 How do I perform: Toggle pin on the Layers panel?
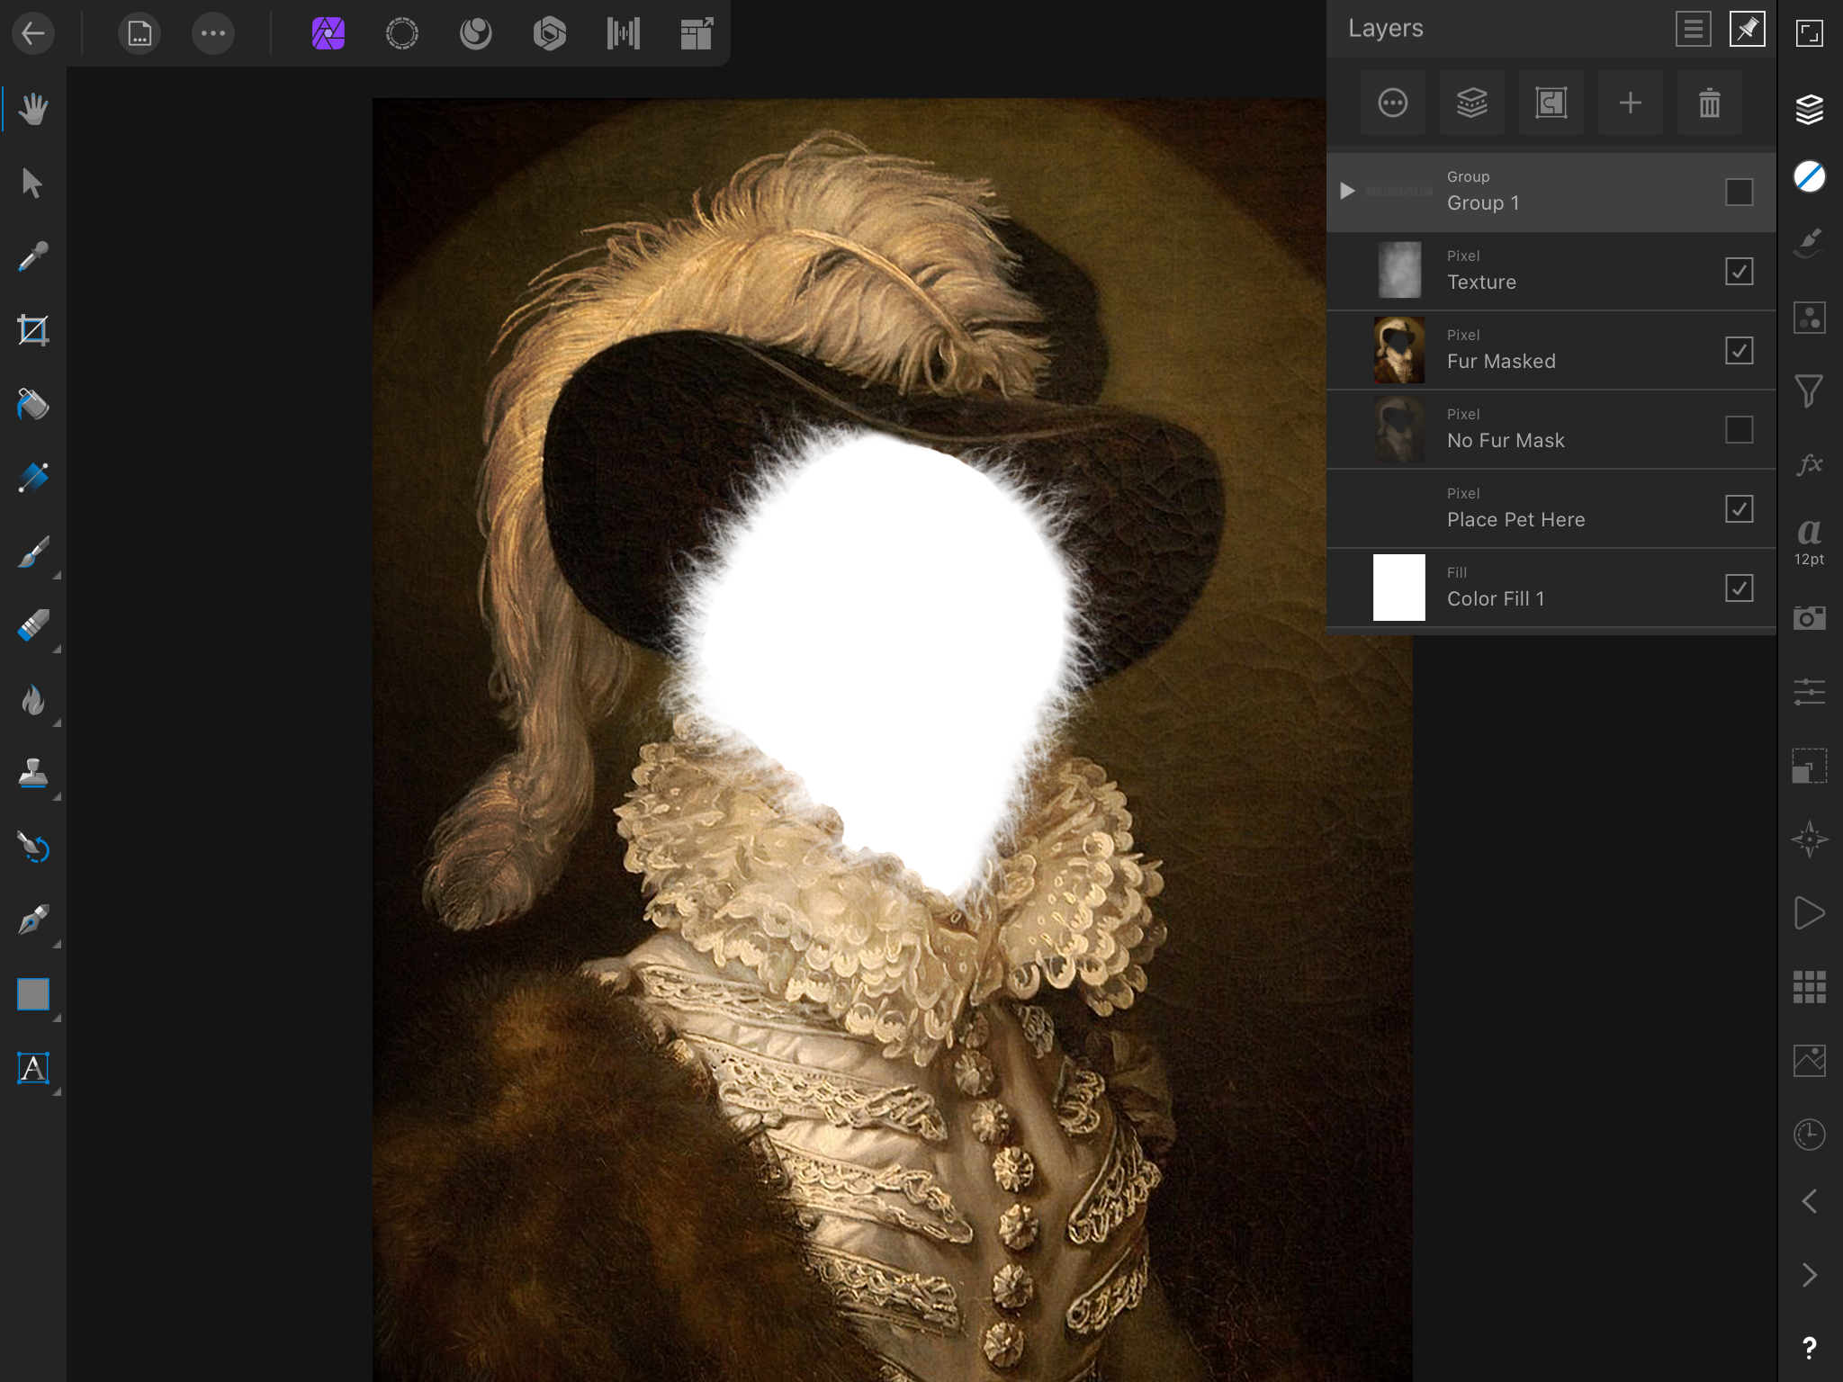pyautogui.click(x=1747, y=30)
